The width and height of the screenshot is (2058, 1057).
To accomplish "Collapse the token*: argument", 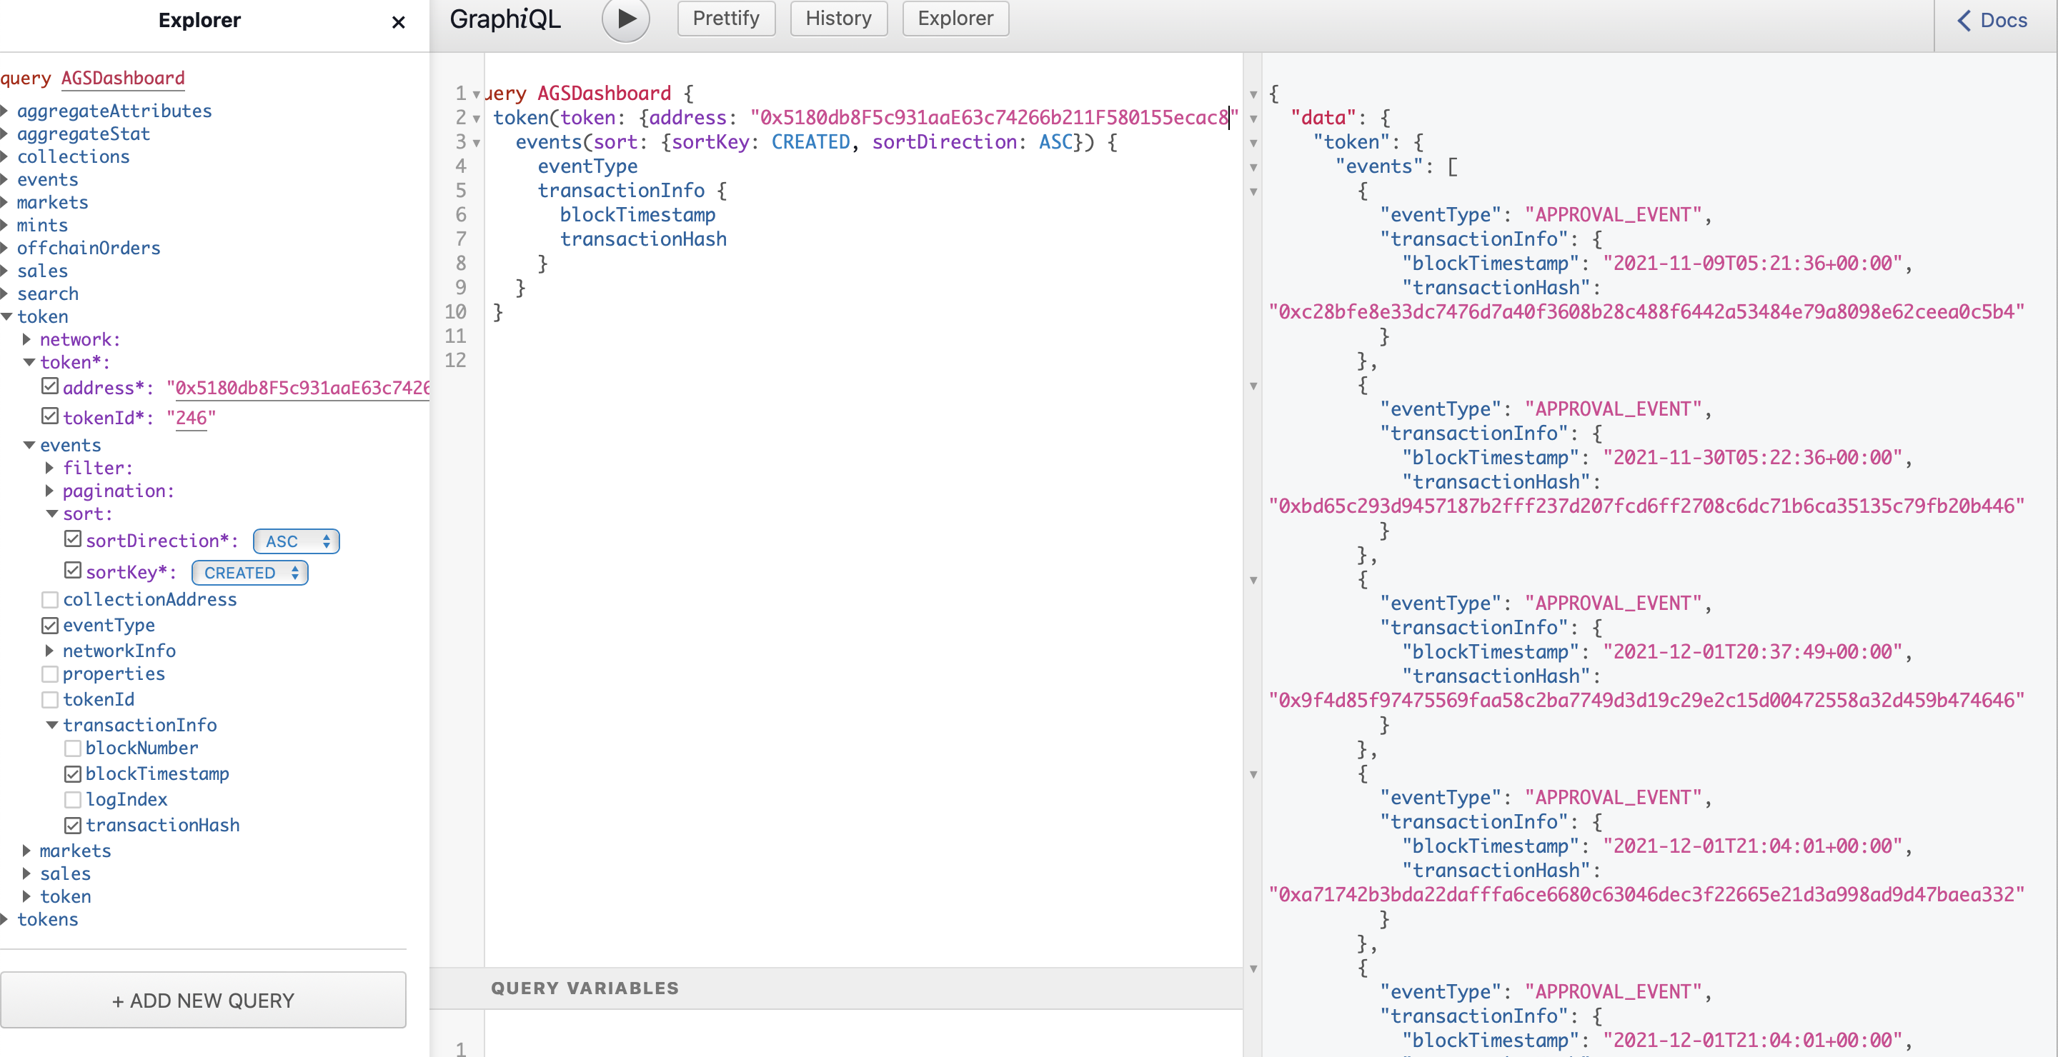I will [x=29, y=362].
